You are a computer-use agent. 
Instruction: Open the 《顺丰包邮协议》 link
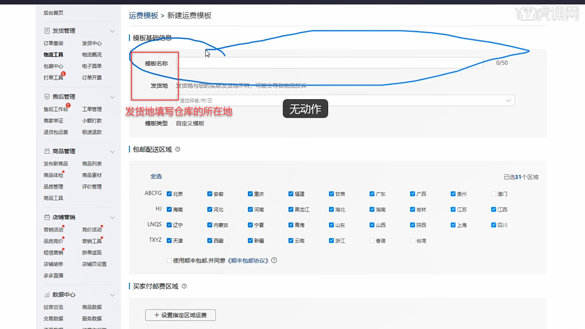pos(248,261)
